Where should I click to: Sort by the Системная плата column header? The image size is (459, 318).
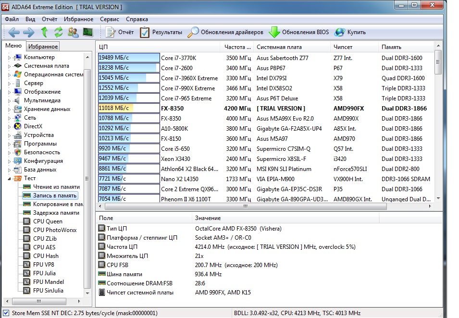pos(292,47)
